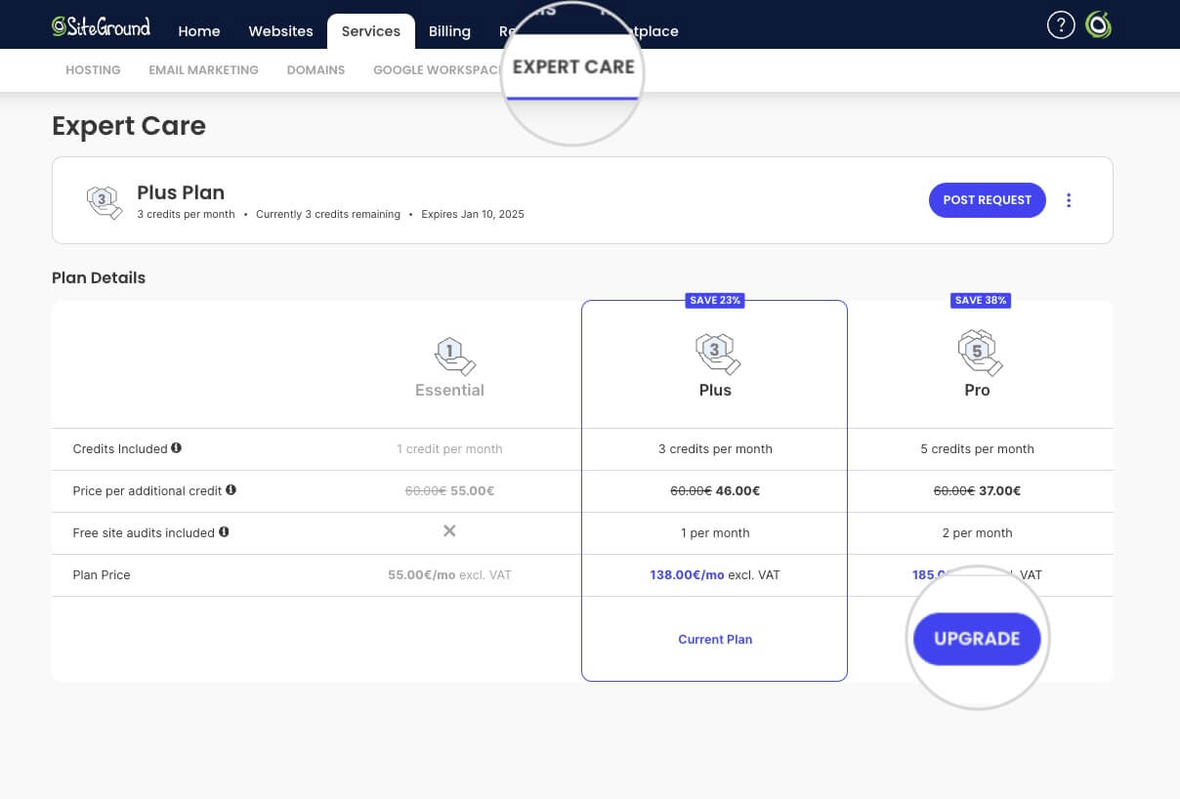Screen dimensions: 1180x799
Task: Select the Services tab
Action: tap(371, 31)
